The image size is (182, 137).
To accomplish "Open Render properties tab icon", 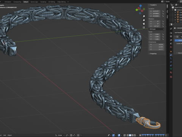I will pyautogui.click(x=171, y=33).
